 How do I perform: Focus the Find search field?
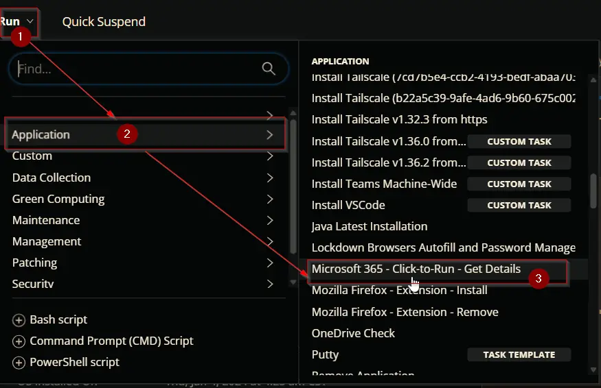click(x=148, y=69)
